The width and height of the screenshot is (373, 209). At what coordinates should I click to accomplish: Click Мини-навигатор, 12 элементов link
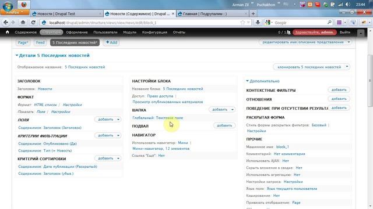point(161,149)
